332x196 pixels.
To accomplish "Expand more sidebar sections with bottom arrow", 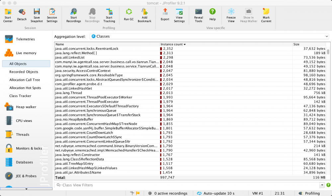I will coord(26,189).
